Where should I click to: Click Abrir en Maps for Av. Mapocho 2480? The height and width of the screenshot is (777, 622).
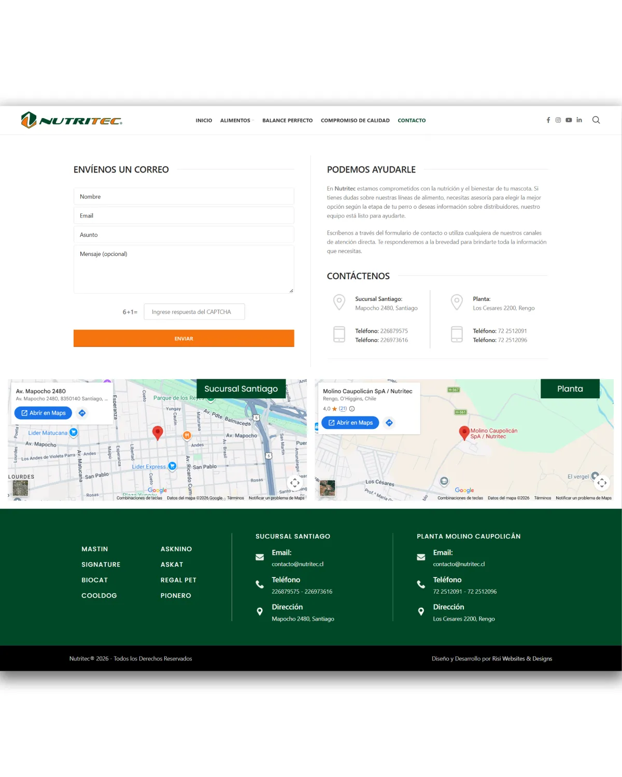coord(43,413)
